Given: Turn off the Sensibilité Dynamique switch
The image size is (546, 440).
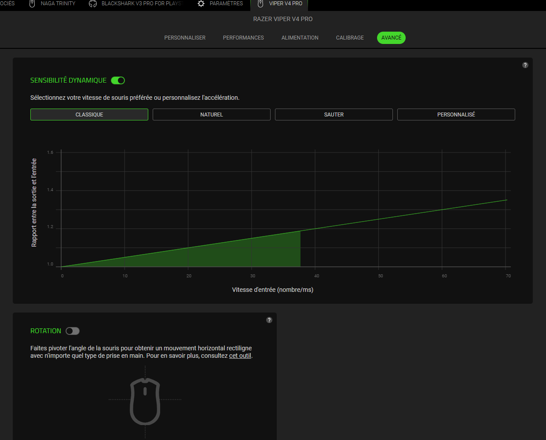Looking at the screenshot, I should pos(118,80).
